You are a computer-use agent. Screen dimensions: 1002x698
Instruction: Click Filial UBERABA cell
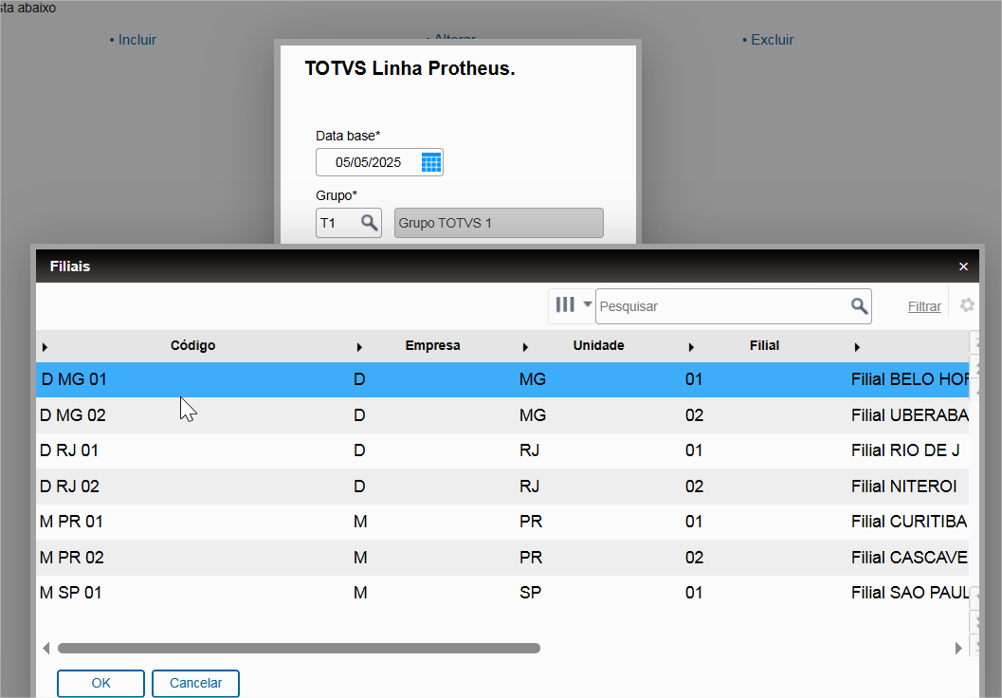(910, 415)
